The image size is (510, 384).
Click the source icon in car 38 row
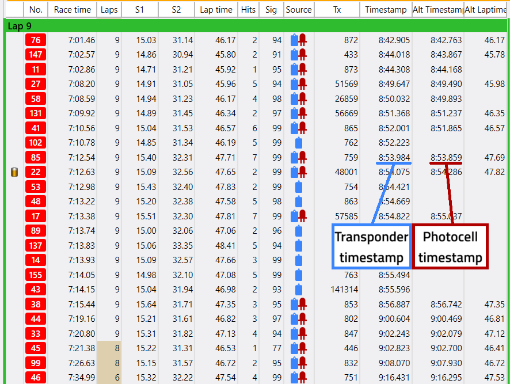tap(299, 305)
